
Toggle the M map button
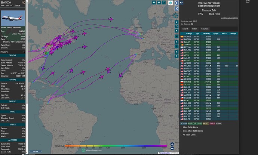coord(176,36)
